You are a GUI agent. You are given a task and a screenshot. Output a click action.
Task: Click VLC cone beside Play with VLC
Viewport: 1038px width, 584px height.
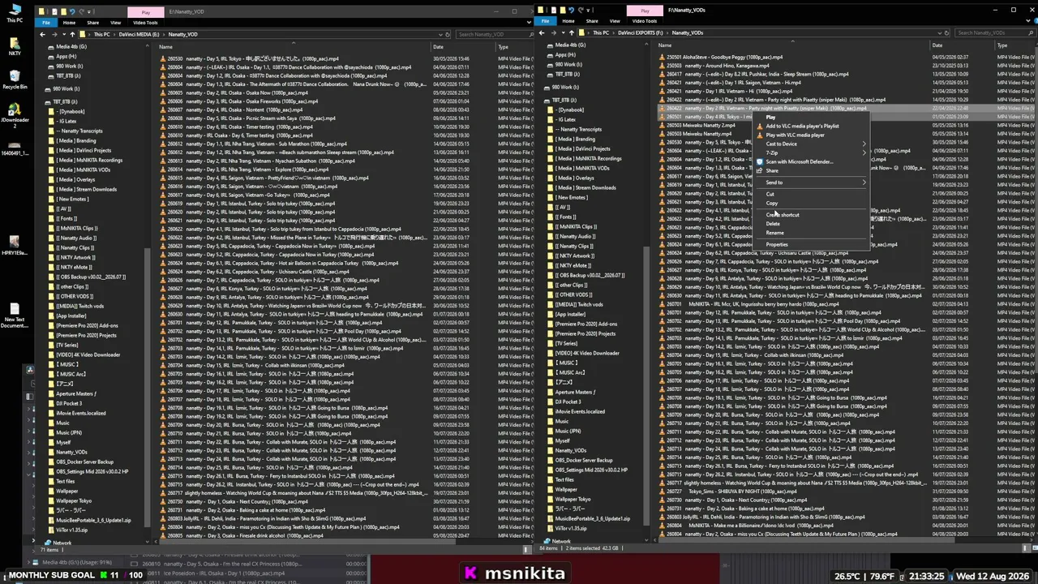click(x=760, y=135)
